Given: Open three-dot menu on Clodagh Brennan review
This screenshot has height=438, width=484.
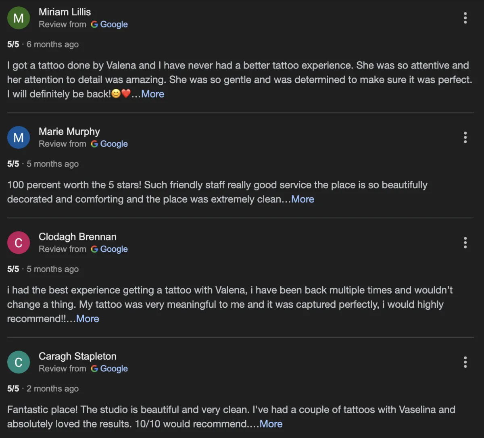Looking at the screenshot, I should click(x=465, y=243).
